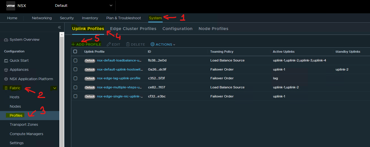Check the nsx-edge-lag-uplink-profile row
This screenshot has height=147, width=370.
pyautogui.click(x=75, y=78)
